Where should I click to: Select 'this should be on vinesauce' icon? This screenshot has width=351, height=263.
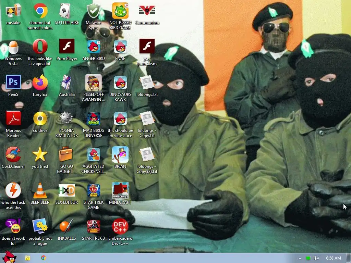click(120, 118)
